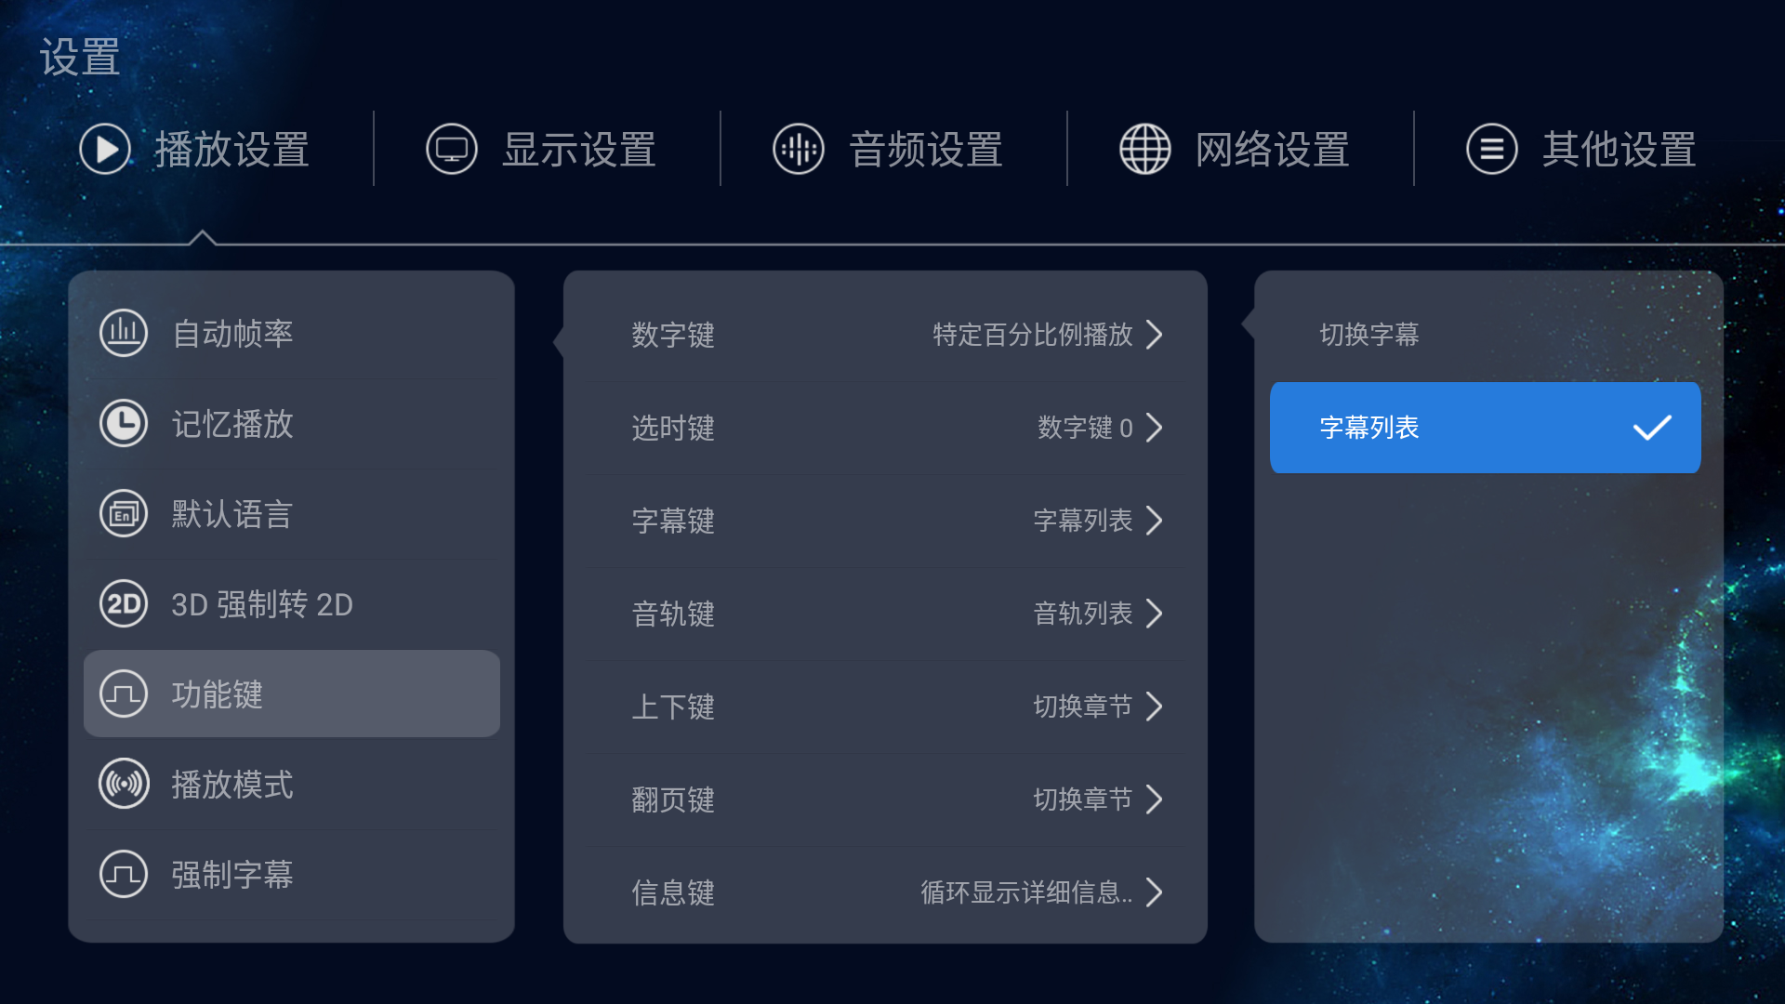The width and height of the screenshot is (1785, 1004).
Task: Click the play icon beside 播放设置
Action: 105,149
